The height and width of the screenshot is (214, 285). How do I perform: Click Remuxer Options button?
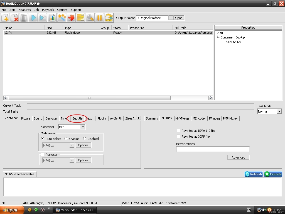coord(83,160)
